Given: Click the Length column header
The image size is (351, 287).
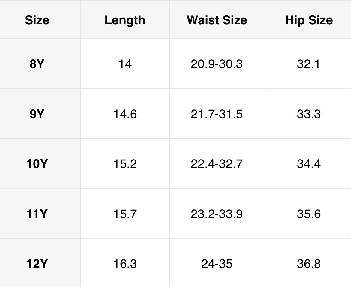Looking at the screenshot, I should pyautogui.click(x=125, y=20).
